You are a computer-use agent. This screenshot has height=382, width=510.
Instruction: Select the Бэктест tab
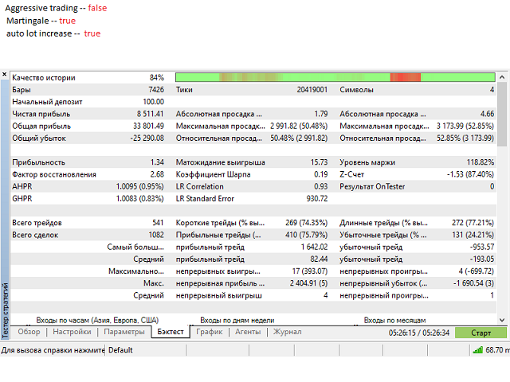(170, 333)
